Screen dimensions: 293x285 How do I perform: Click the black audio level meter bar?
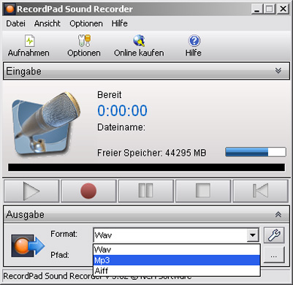pos(146,167)
